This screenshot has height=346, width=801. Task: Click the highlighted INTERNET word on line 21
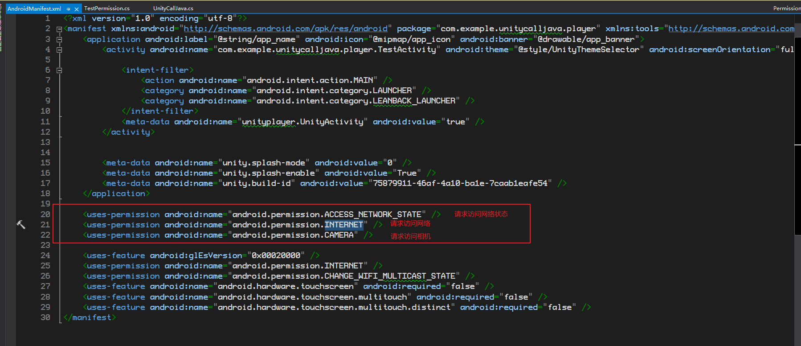(x=343, y=225)
